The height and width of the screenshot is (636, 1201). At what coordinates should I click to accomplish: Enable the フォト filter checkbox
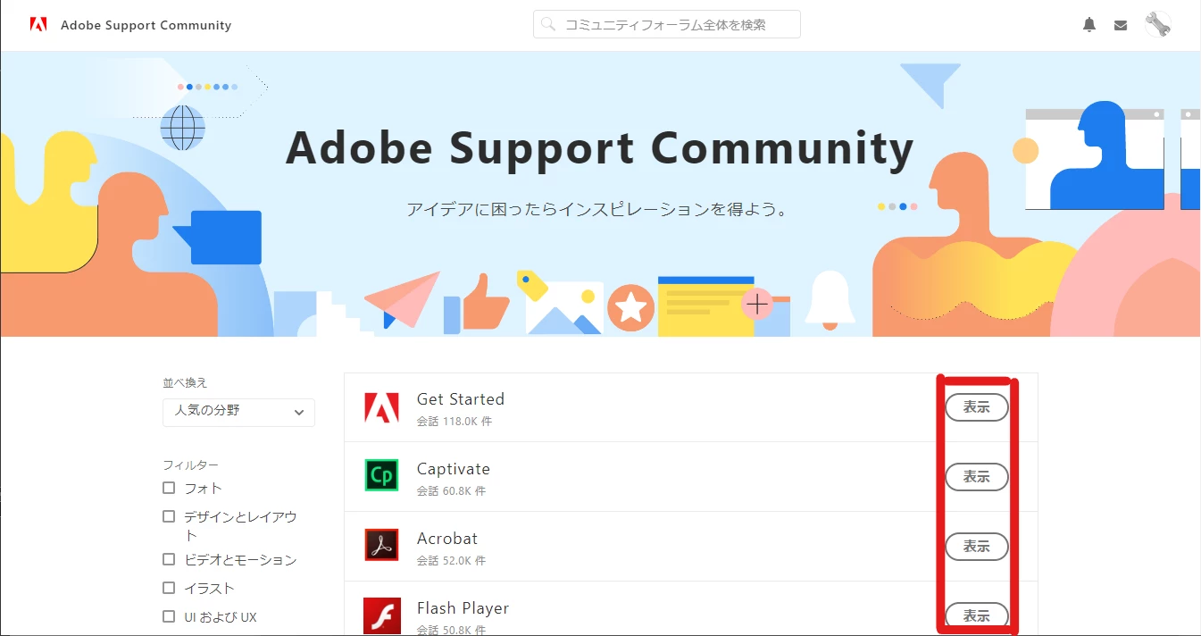coord(169,488)
